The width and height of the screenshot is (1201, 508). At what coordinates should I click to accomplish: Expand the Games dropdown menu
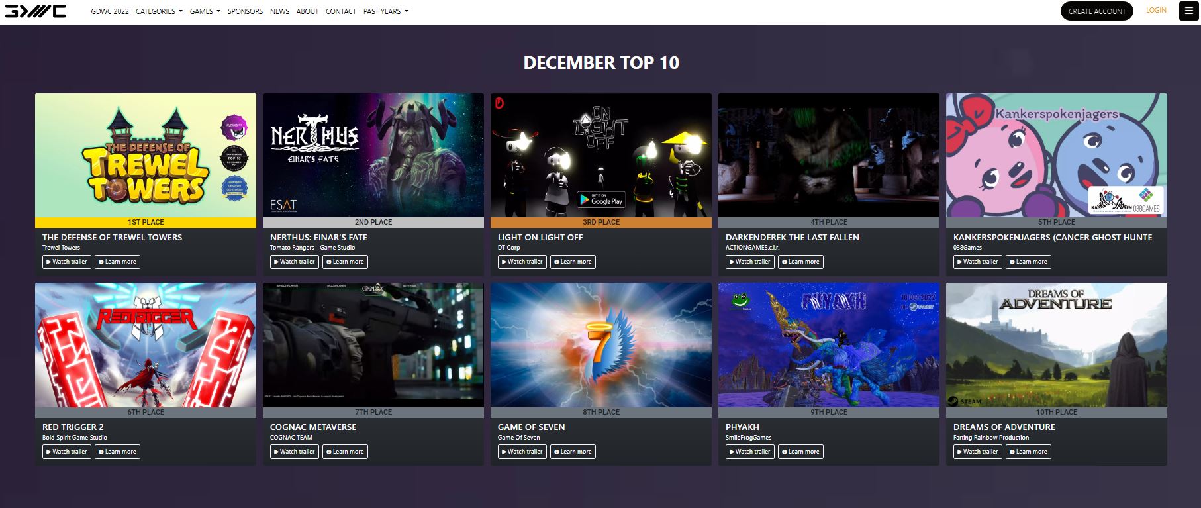205,11
